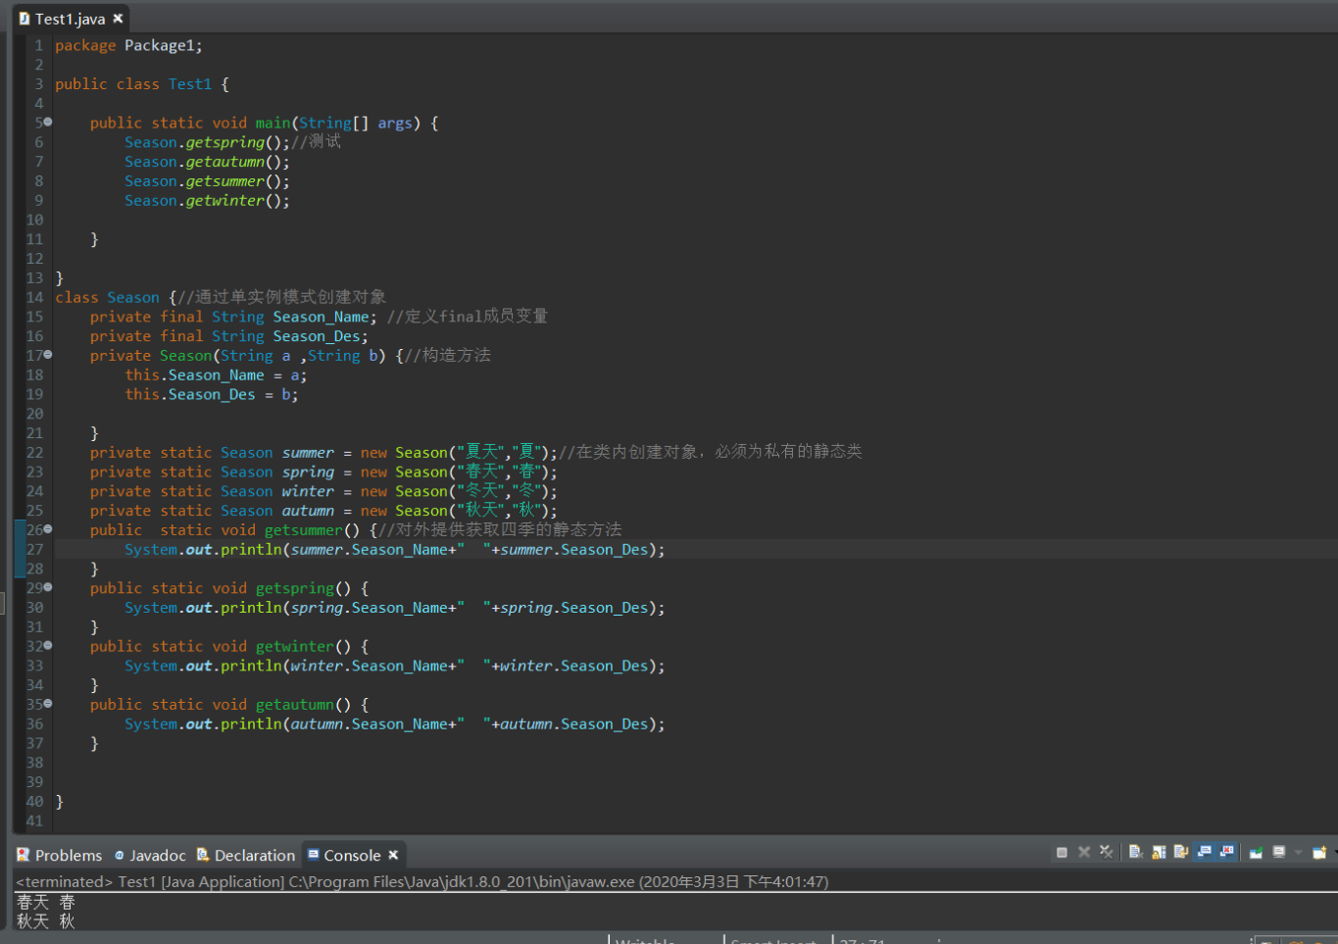Close the Console view tab
Viewport: 1338px width, 944px height.
click(x=394, y=856)
